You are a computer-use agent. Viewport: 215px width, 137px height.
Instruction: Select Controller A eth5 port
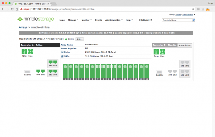pyautogui.click(x=50, y=62)
